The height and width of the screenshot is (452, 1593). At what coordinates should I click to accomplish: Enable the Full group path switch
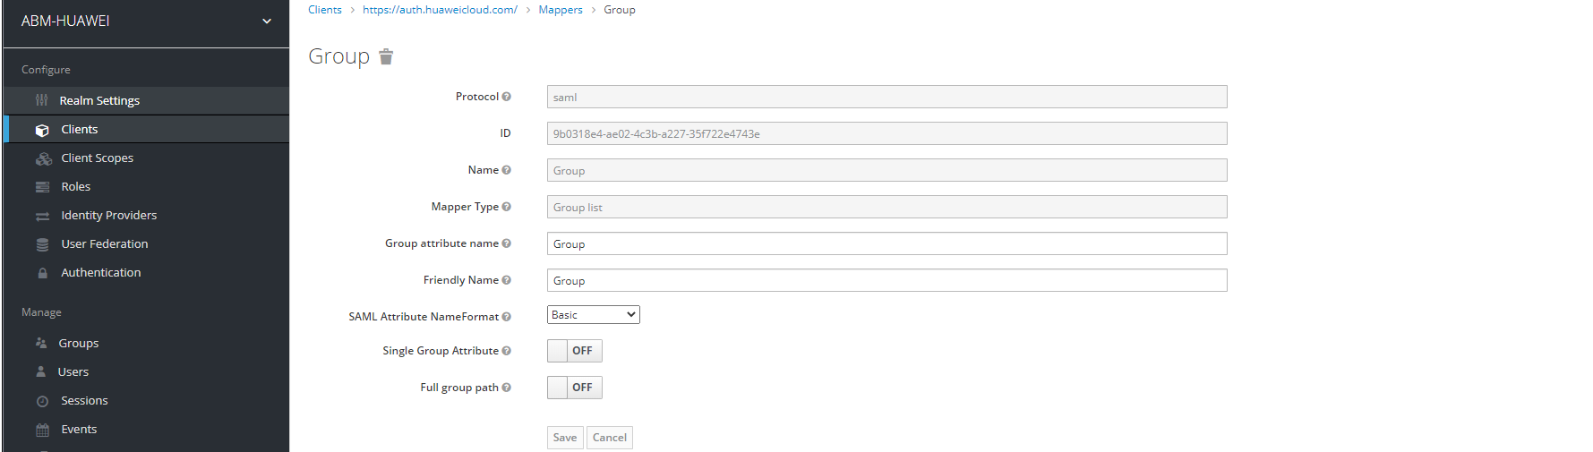point(574,388)
